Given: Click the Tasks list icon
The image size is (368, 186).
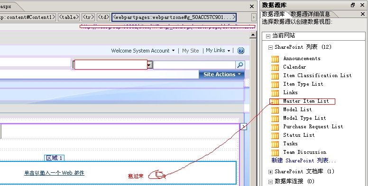Looking at the screenshot, I should point(275,144).
